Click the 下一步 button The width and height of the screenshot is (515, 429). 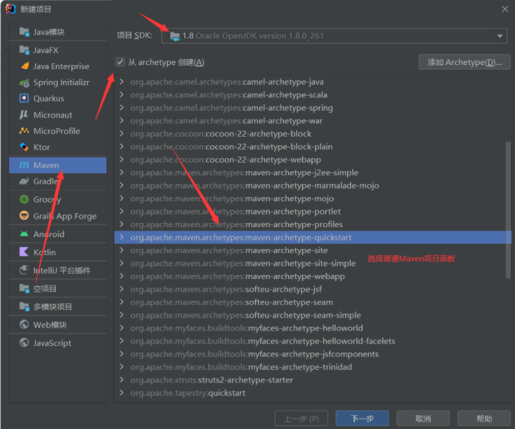362,418
